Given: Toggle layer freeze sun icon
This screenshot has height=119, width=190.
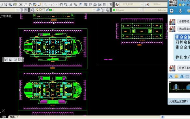Looking at the screenshot, I should pos(40,10).
